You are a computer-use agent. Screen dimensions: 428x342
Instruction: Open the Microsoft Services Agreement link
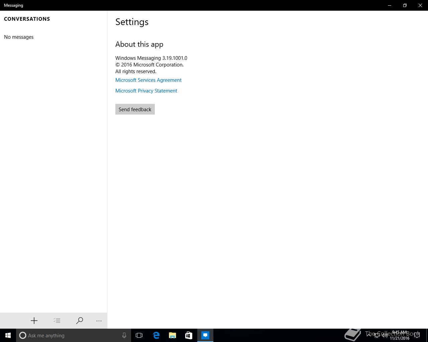pos(148,80)
